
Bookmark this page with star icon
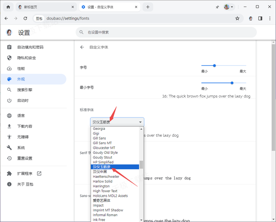point(237,18)
